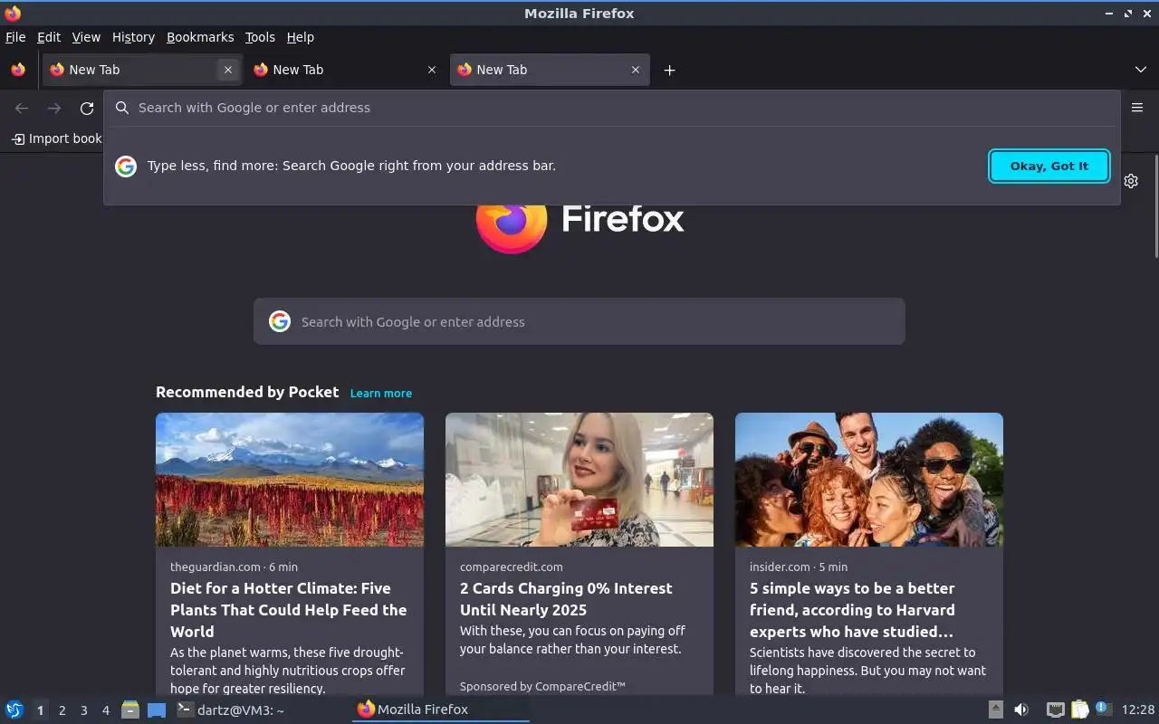Open the hamburger application menu

tap(1137, 108)
